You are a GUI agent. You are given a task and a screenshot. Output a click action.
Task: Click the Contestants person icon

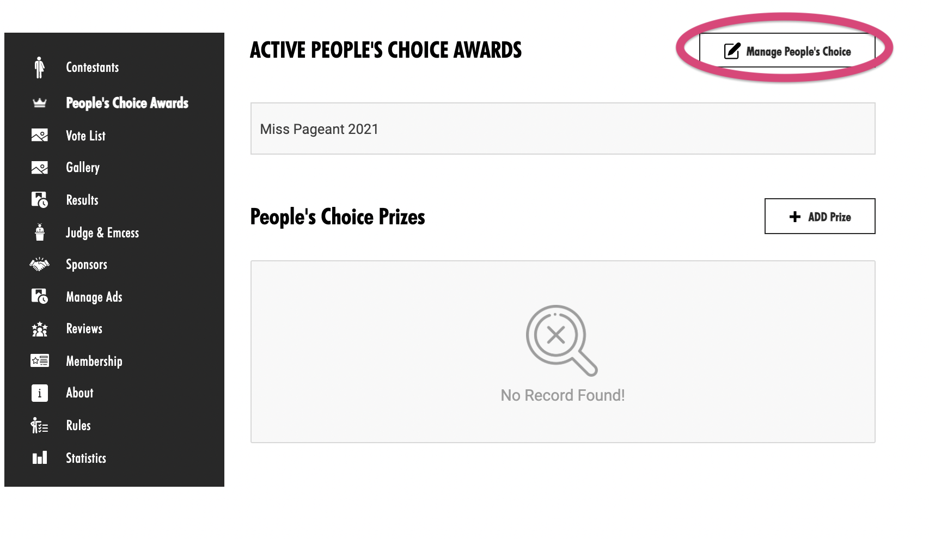point(39,68)
